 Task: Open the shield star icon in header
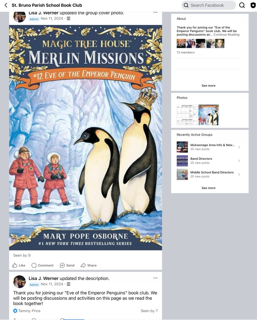click(x=253, y=5)
